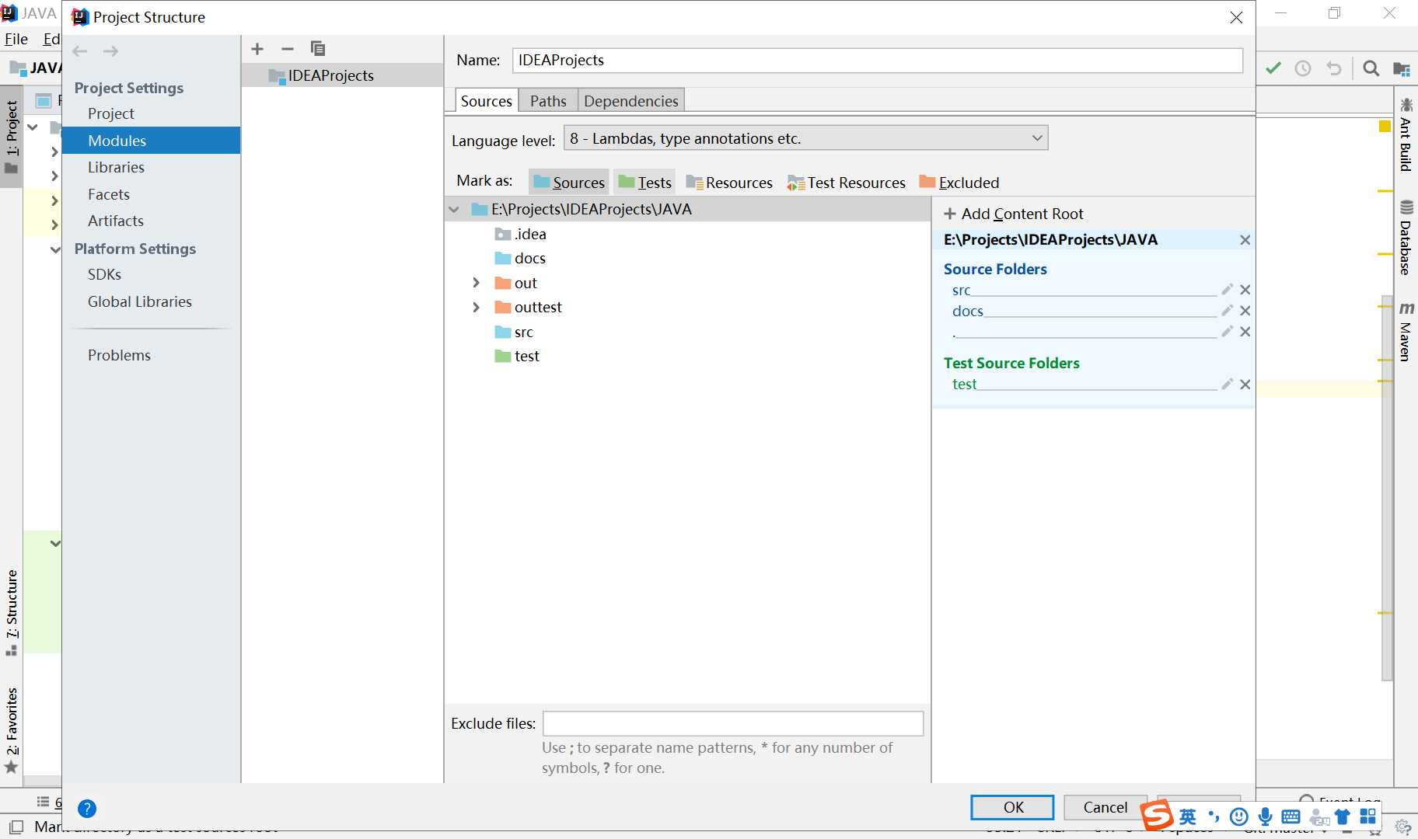This screenshot has height=839, width=1418.
Task: Open Global Libraries settings
Action: pyautogui.click(x=140, y=301)
